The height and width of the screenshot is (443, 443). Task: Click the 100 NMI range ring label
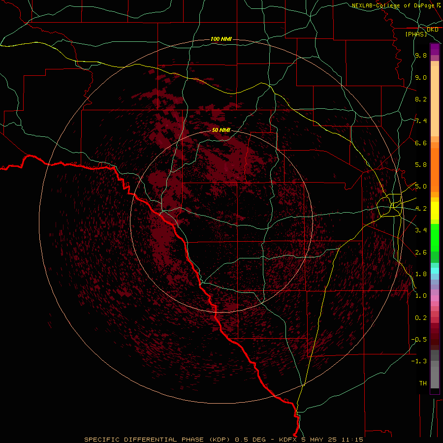coord(221,39)
